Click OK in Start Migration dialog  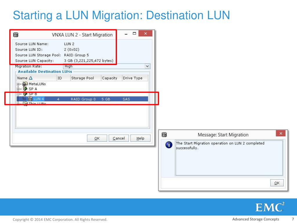(97, 138)
